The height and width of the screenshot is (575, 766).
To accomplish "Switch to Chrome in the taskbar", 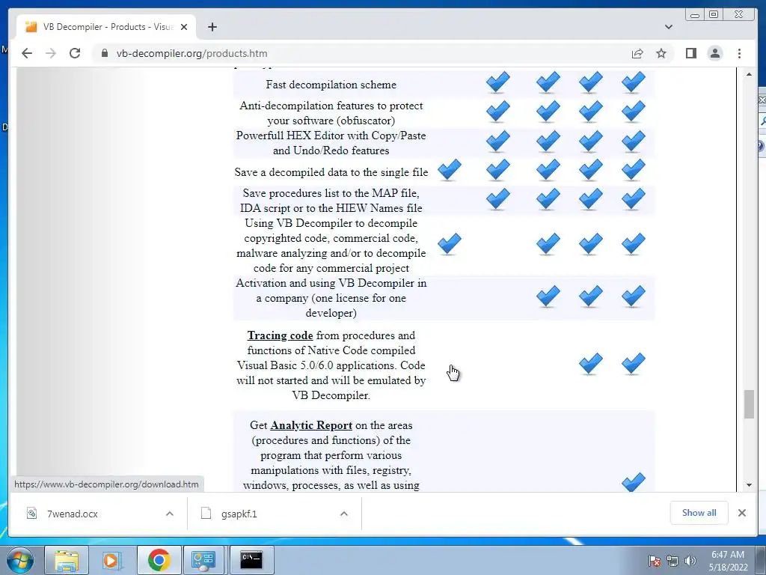I will tap(159, 560).
